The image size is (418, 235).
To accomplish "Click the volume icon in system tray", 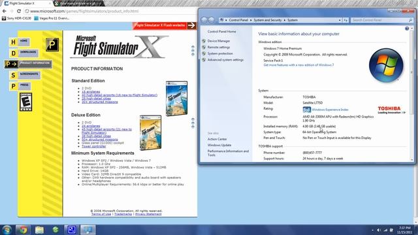I will pyautogui.click(x=379, y=230).
